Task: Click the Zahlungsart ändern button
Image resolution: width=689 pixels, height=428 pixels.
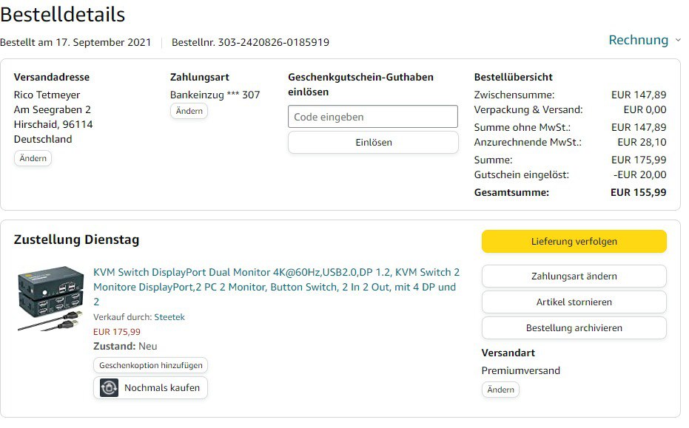Action: pyautogui.click(x=574, y=276)
